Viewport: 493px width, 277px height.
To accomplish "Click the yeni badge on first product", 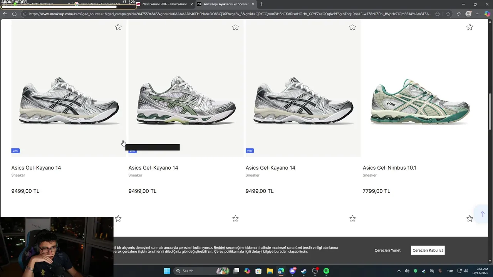I will 15,151.
